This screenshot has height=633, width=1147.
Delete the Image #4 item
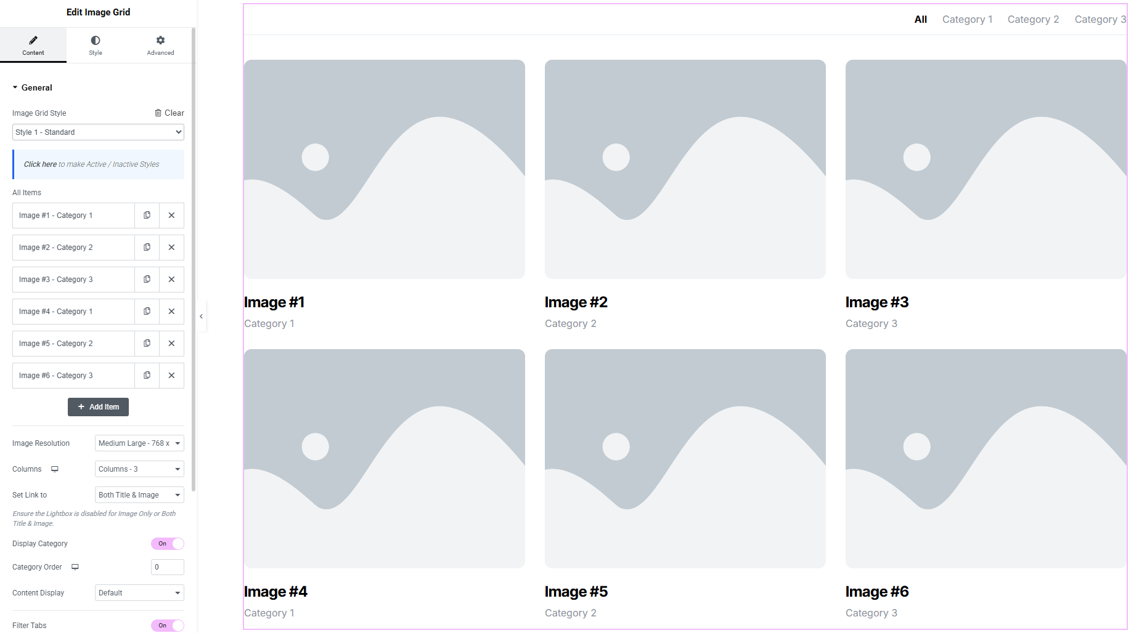coord(171,312)
